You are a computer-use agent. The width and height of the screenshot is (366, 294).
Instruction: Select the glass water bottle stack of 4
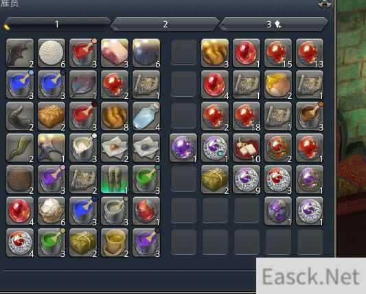click(x=146, y=116)
